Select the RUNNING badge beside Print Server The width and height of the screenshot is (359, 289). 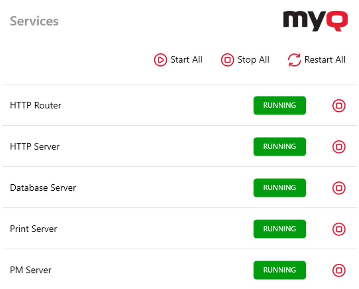pos(279,229)
